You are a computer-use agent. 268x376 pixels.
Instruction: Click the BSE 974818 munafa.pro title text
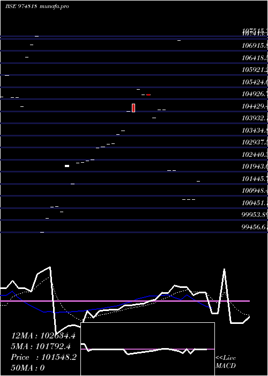37,6
